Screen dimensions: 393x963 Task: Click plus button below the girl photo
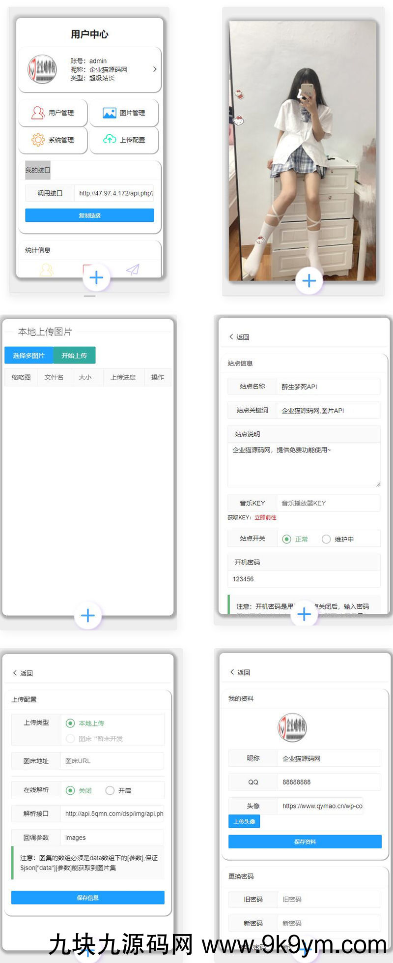tap(309, 281)
